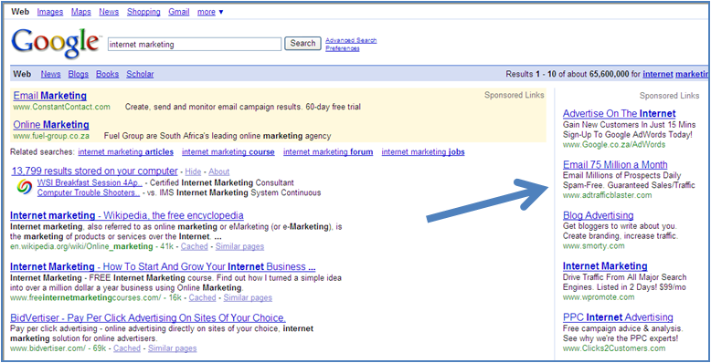Click the Search button

[x=302, y=44]
